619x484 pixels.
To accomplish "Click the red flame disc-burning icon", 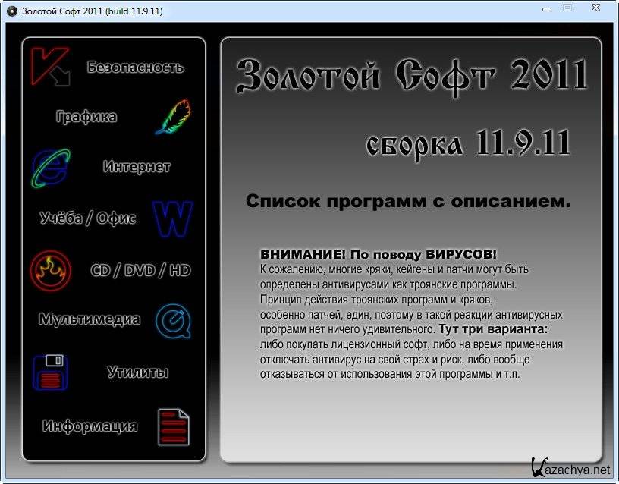I will 51,270.
